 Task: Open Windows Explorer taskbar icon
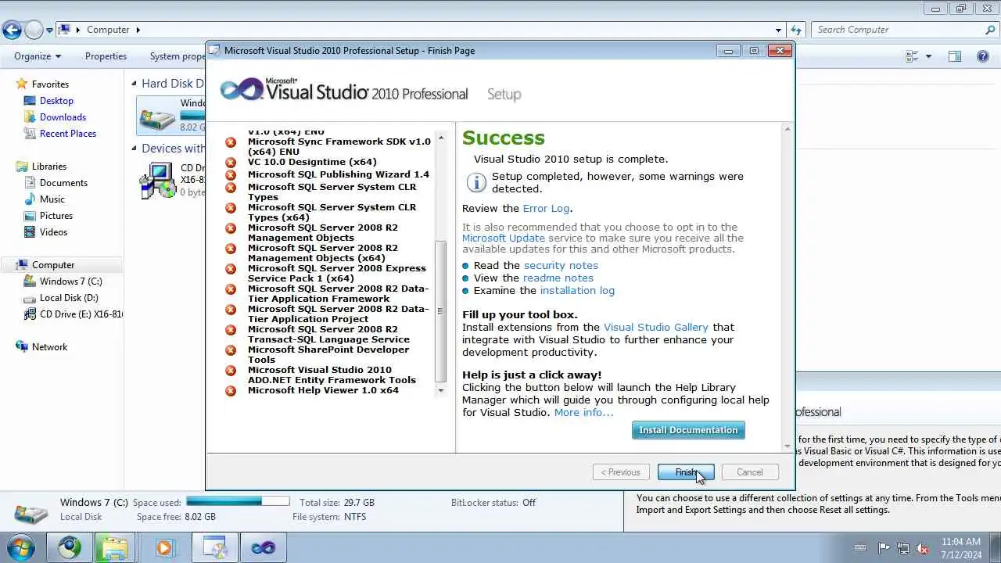click(115, 547)
